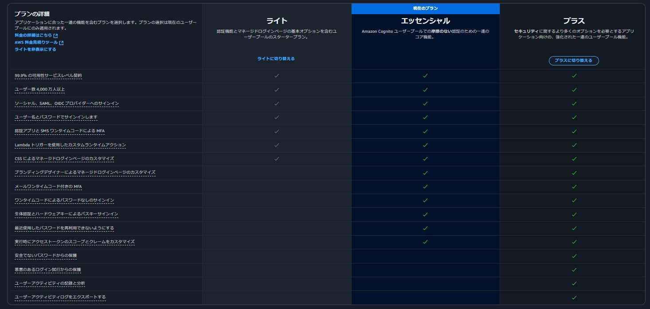Switch plan using ライトに切り替える
This screenshot has height=309, width=650.
(276, 59)
